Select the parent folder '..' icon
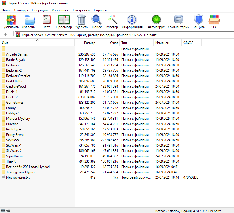The image size is (234, 213). pyautogui.click(x=3, y=49)
